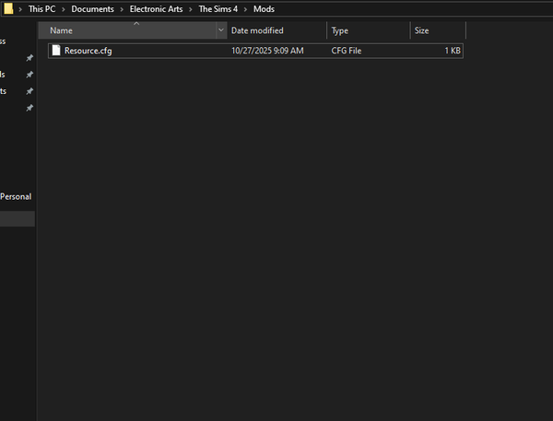
Task: Click the Mods breadcrumb segment
Action: click(264, 9)
